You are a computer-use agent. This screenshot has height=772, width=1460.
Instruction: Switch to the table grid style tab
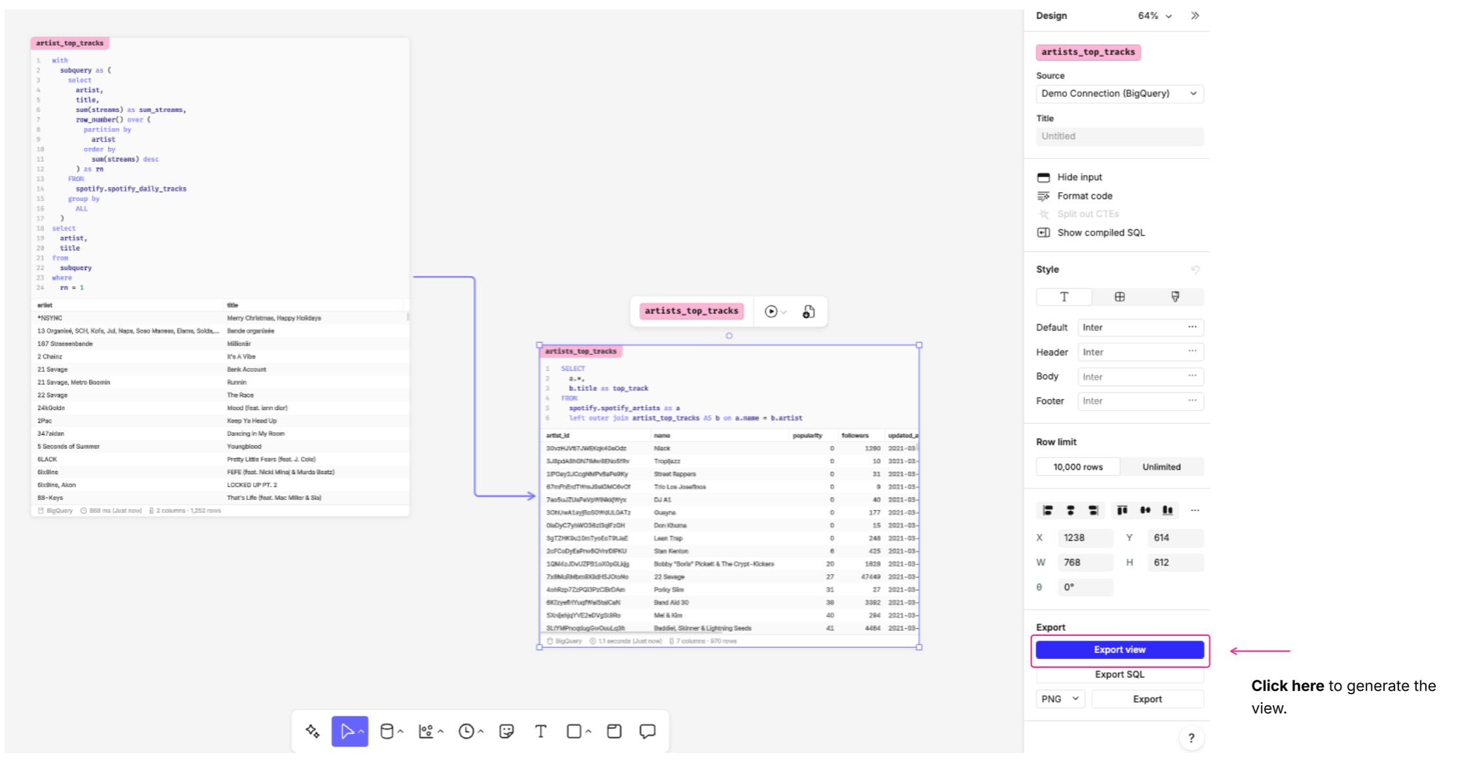1120,297
